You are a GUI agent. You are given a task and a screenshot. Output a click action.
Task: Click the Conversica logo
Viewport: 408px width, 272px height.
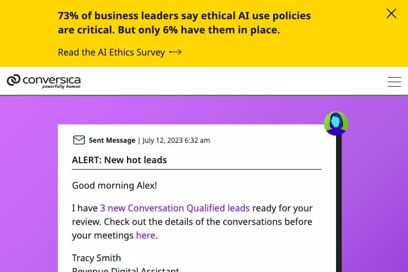(x=44, y=81)
